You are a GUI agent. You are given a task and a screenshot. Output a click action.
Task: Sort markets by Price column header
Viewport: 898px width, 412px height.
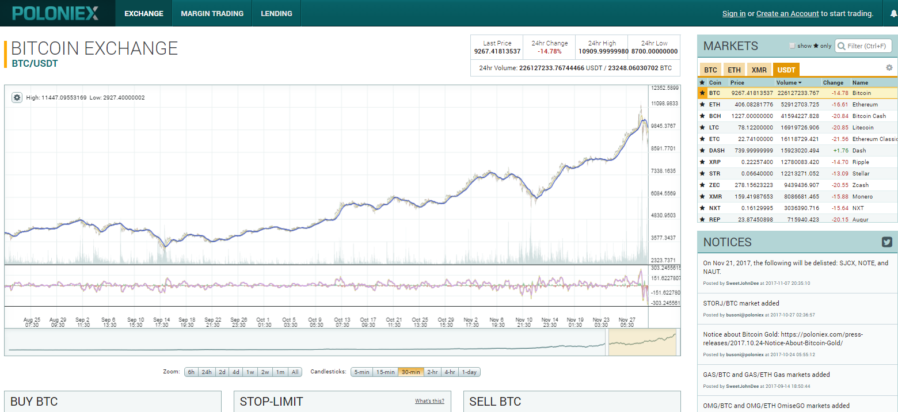click(x=737, y=83)
